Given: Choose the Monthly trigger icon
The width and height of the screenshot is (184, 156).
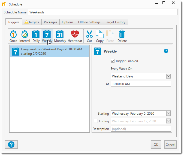Looking at the screenshot, I should pyautogui.click(x=60, y=36).
